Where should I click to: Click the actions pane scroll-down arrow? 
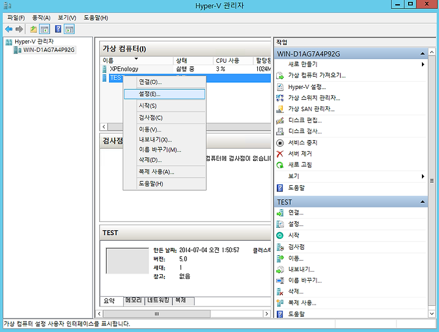click(x=432, y=314)
